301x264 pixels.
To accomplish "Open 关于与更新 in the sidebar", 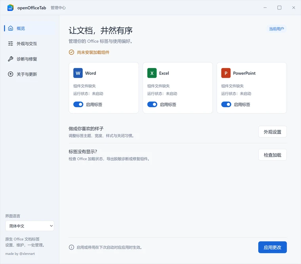I will coord(30,74).
